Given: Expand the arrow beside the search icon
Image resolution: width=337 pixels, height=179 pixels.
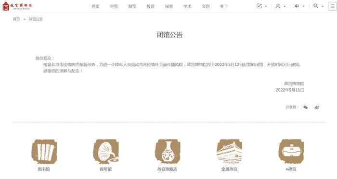Looking at the screenshot, I should pos(323,6).
